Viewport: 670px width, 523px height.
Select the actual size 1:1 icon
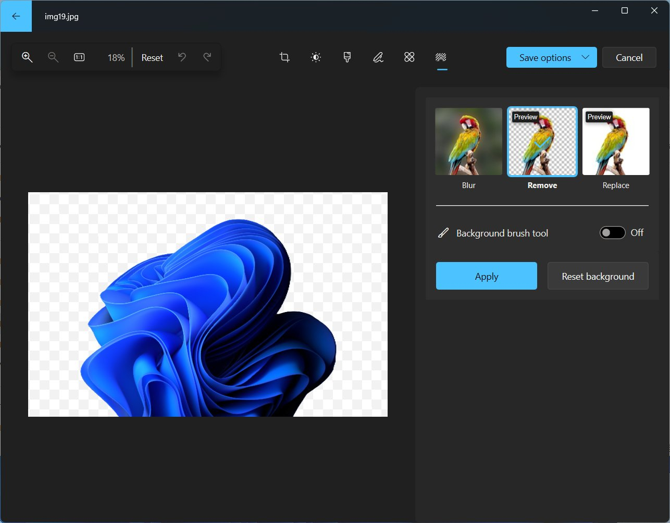pos(79,57)
